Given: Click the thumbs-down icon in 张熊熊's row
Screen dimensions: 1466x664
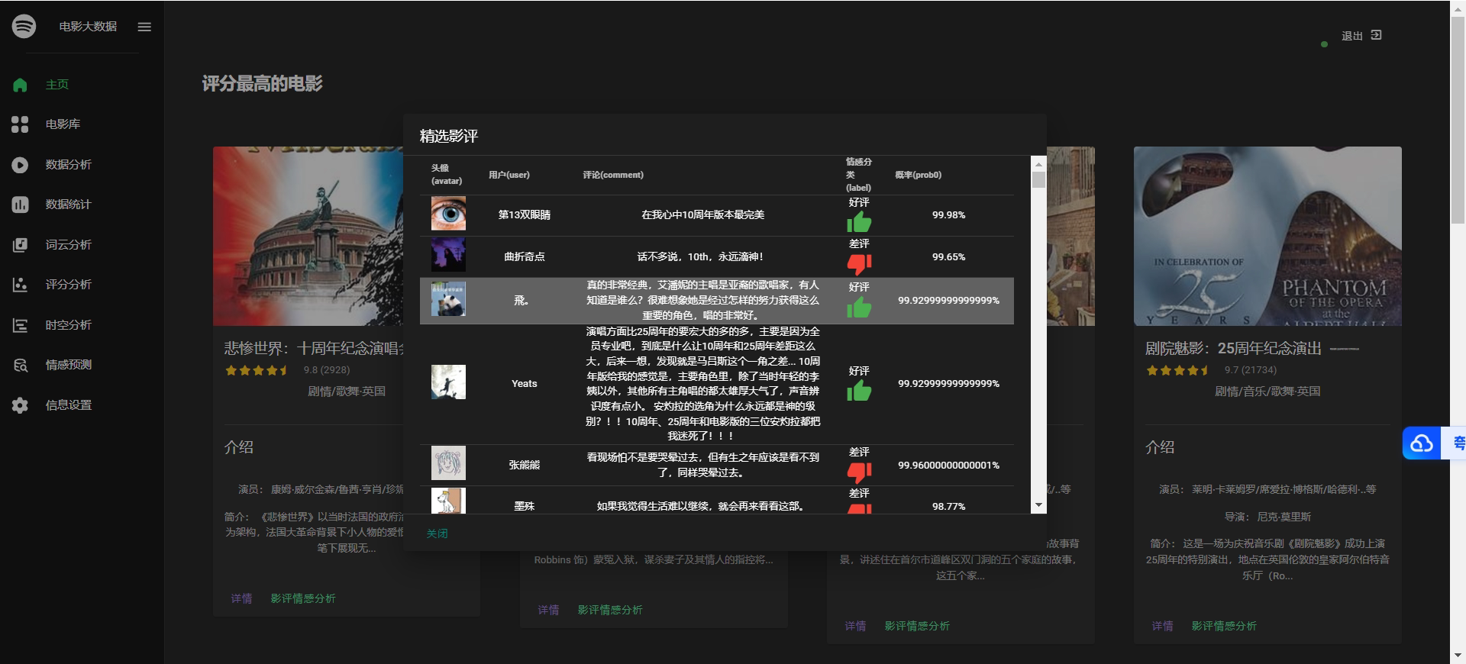Looking at the screenshot, I should coord(859,472).
